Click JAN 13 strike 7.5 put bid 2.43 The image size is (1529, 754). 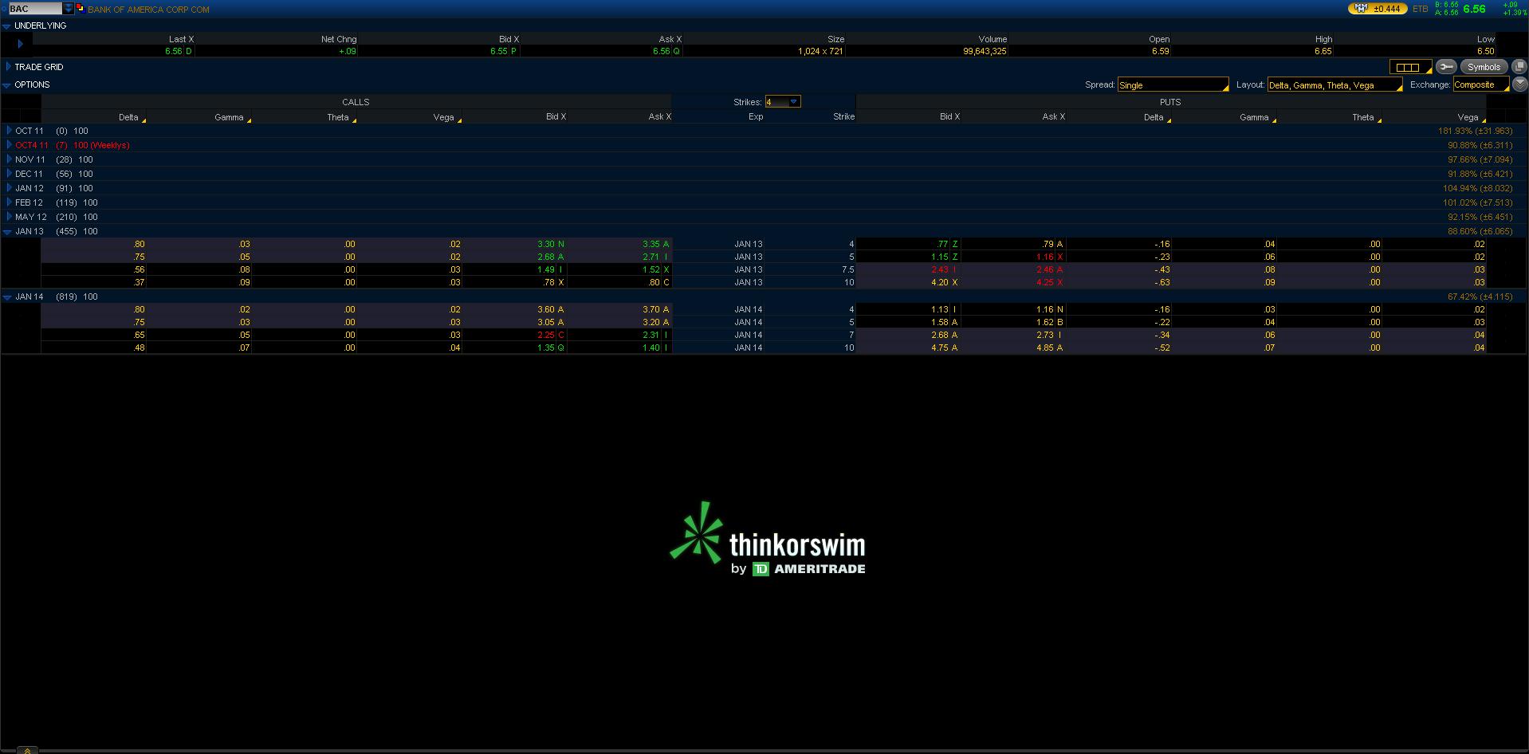tap(940, 270)
